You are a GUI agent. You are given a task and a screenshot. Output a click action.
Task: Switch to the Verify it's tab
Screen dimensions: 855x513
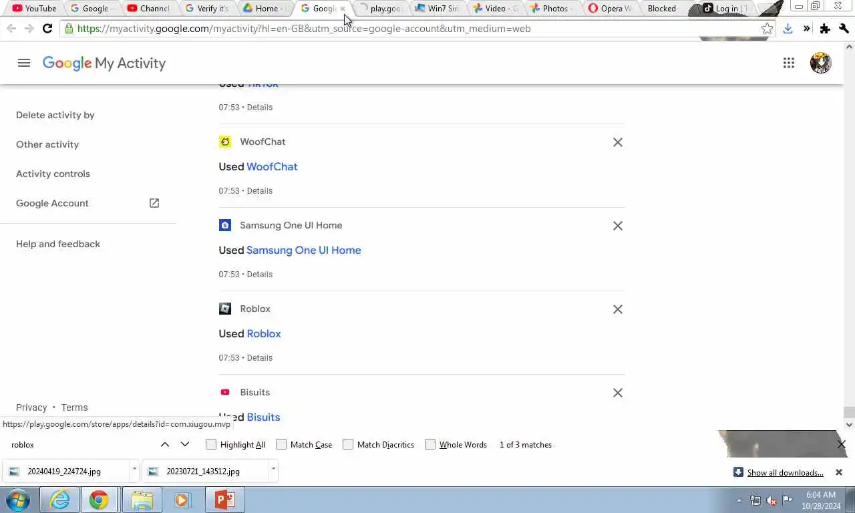tap(206, 9)
